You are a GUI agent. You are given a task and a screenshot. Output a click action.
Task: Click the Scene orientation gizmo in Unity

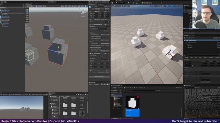83,12
